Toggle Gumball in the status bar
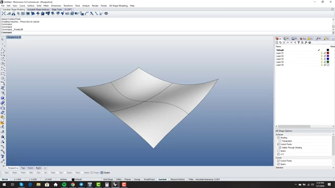 pos(162,180)
